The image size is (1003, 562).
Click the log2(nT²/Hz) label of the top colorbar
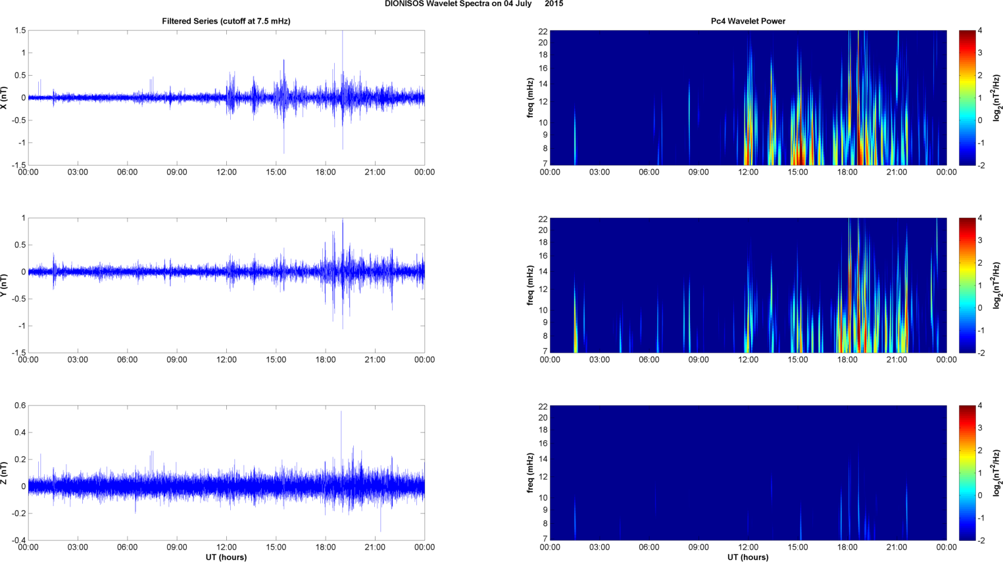(997, 98)
